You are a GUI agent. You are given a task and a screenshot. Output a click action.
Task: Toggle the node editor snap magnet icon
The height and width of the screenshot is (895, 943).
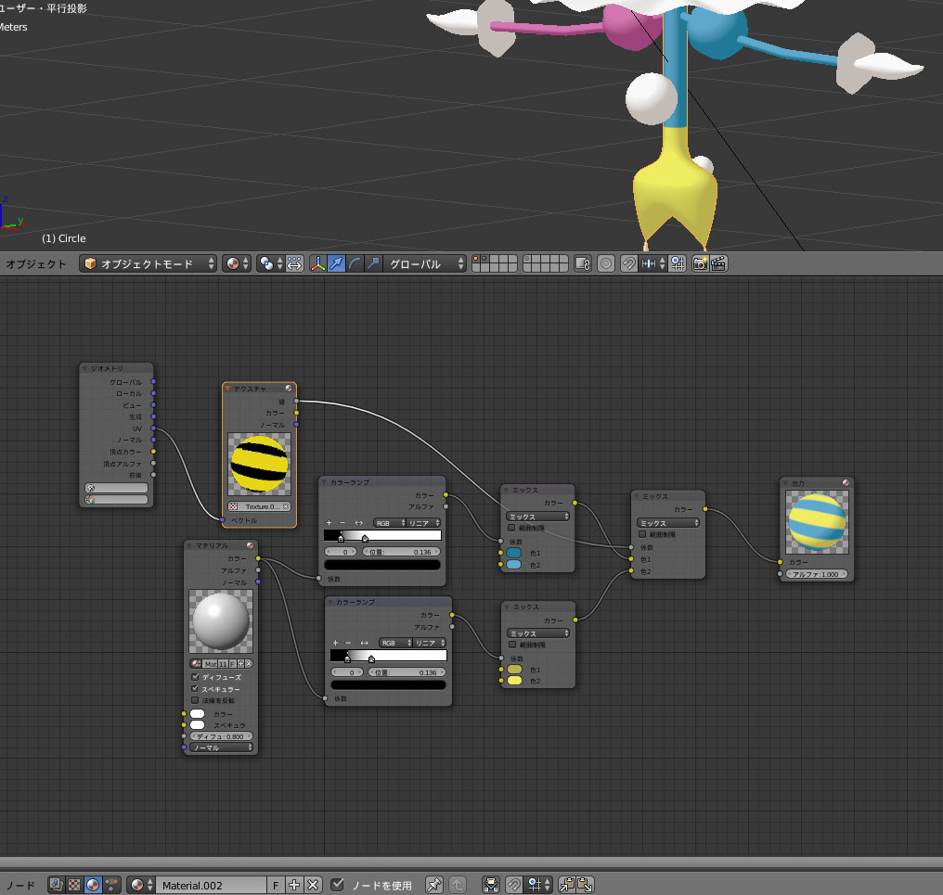click(x=514, y=884)
